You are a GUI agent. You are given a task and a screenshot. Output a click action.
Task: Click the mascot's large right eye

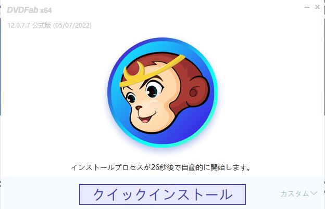pyautogui.click(x=153, y=90)
